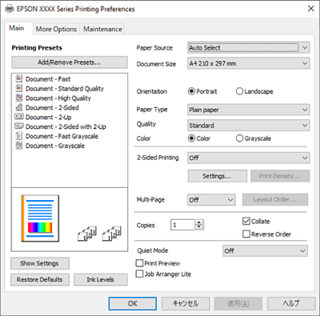Choose the Document - Standard Quality preset icon
Screen dimensions: 320x316
point(19,88)
